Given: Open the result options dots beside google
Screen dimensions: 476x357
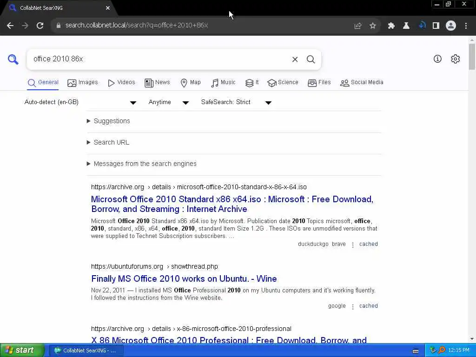Looking at the screenshot, I should (x=353, y=307).
